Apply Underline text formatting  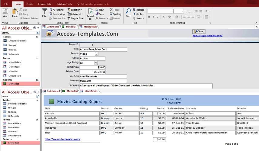coord(158,17)
